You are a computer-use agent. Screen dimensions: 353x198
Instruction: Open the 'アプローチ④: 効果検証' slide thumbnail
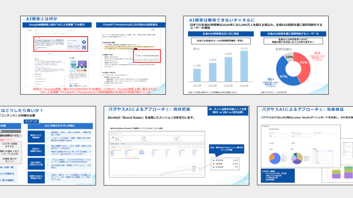305,146
